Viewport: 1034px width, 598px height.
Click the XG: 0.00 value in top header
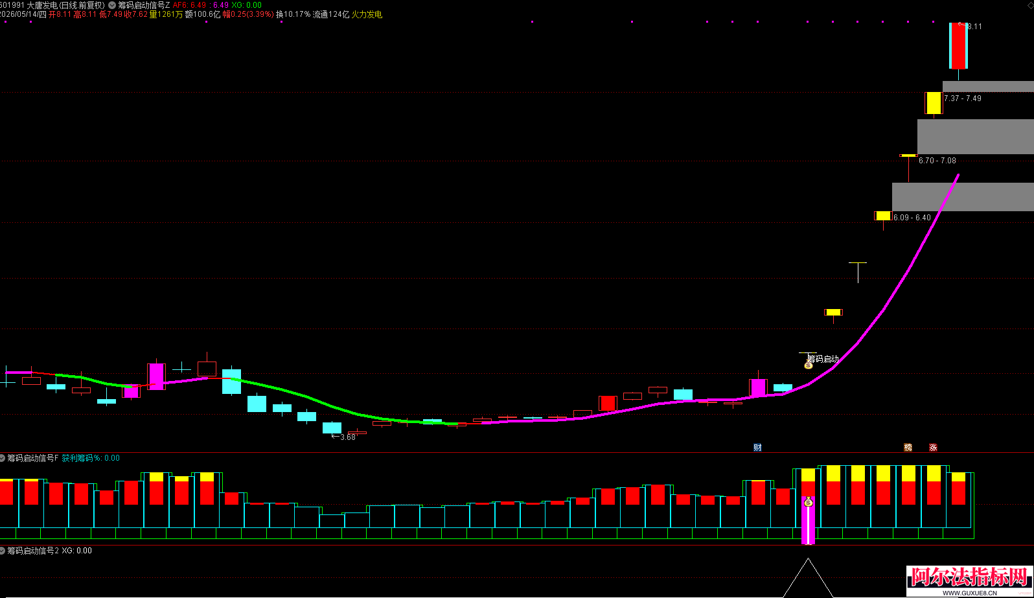click(x=247, y=5)
